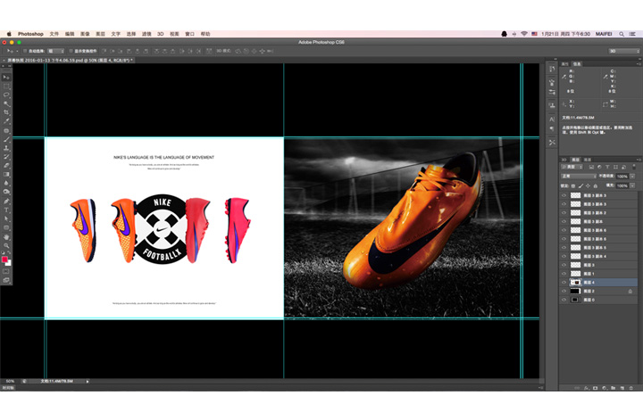Click the white background color swatch
Viewport: 643px width, 420px height.
point(9,264)
